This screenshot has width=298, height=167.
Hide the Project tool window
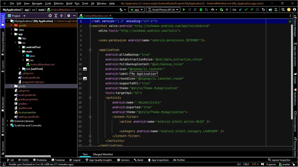click(x=74, y=16)
